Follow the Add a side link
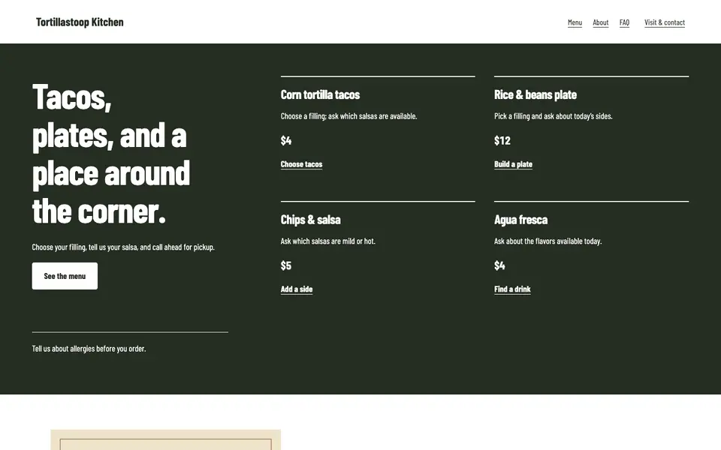 (297, 289)
